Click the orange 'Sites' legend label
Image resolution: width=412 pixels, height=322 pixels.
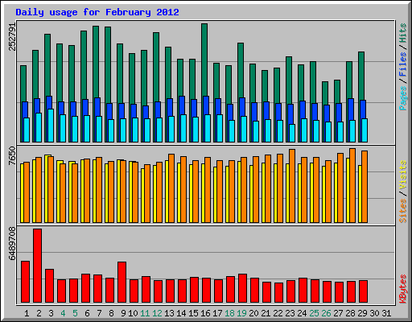403,211
